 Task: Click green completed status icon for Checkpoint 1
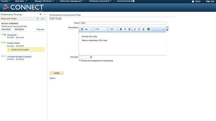coord(5,35)
